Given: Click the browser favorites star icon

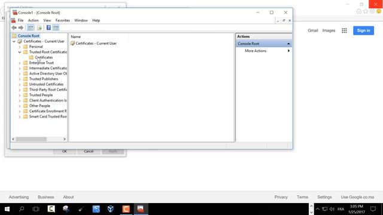Looking at the screenshot, I should click(366, 11).
